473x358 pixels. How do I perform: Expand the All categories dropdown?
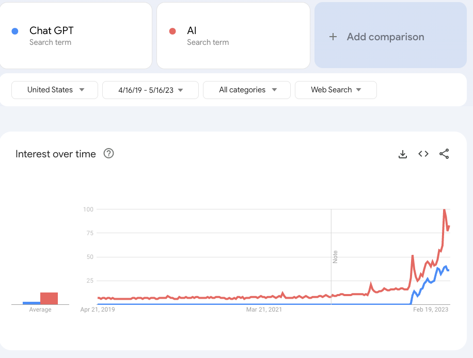click(x=247, y=90)
